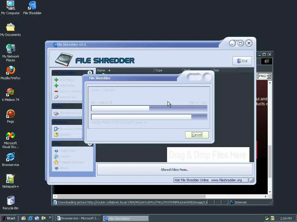The image size is (297, 222).
Task: Click the taskbar clock showing 2:09 PM
Action: [x=286, y=219]
